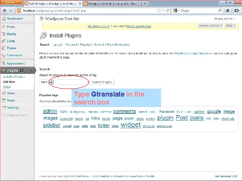
Task: Click the Plugins plug icon in sidebar
Action: point(3,71)
